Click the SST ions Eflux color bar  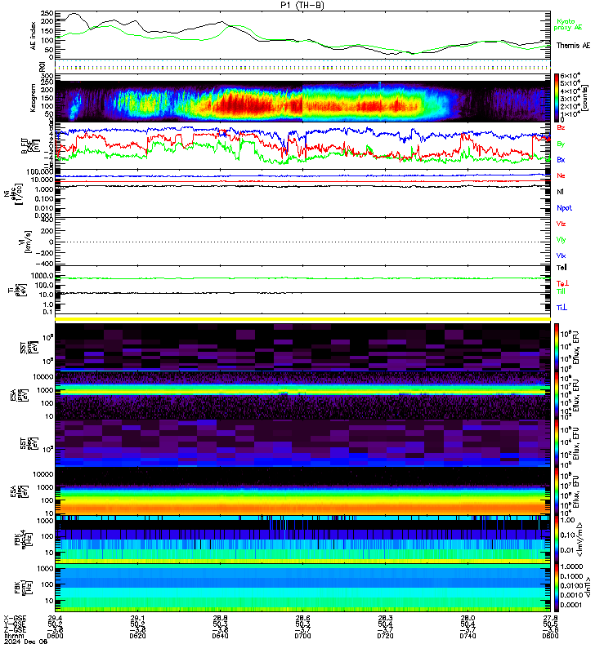557,346
